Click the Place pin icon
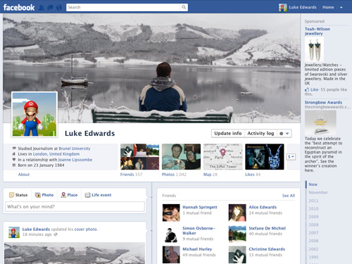The height and width of the screenshot is (264, 352). [63, 195]
